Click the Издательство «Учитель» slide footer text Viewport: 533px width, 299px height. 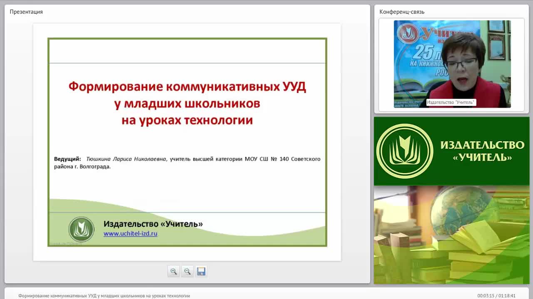153,224
